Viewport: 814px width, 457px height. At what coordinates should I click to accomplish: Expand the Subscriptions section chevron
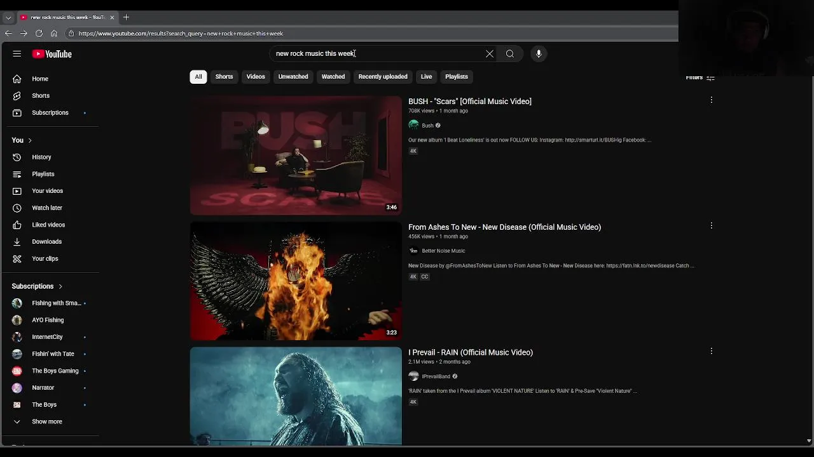60,286
